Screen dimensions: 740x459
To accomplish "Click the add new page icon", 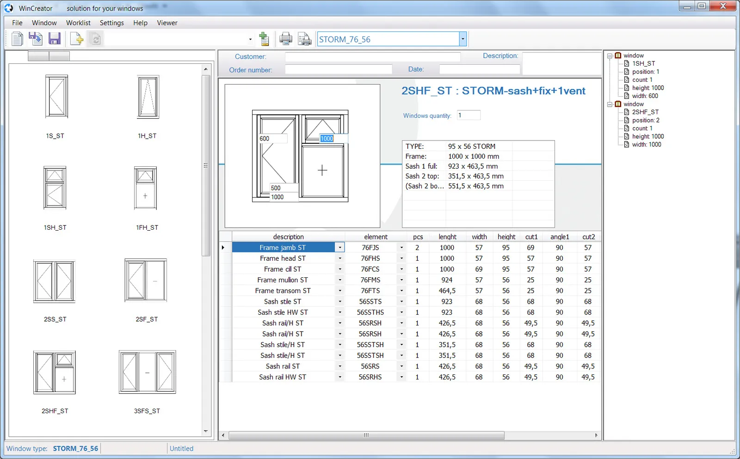I will coord(76,39).
